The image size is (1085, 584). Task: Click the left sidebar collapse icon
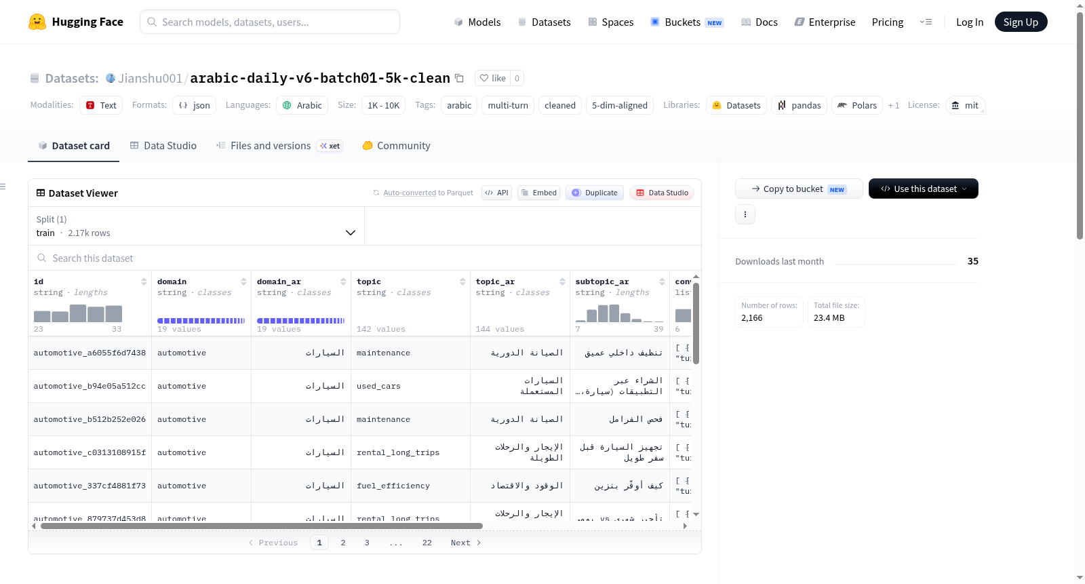[3, 187]
